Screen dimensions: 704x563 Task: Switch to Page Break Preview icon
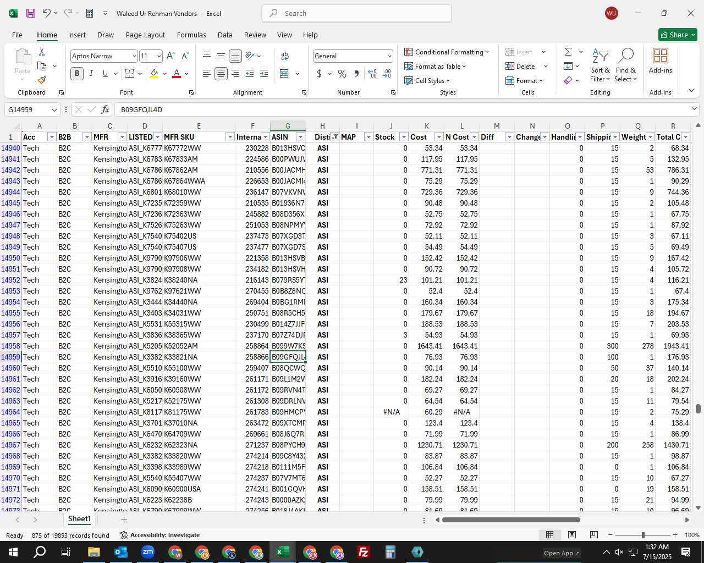pos(594,535)
